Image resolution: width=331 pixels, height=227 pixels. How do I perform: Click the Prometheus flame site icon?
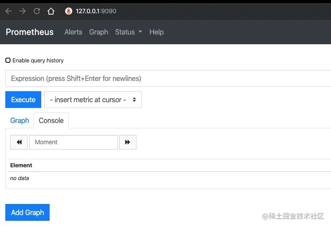coord(69,11)
